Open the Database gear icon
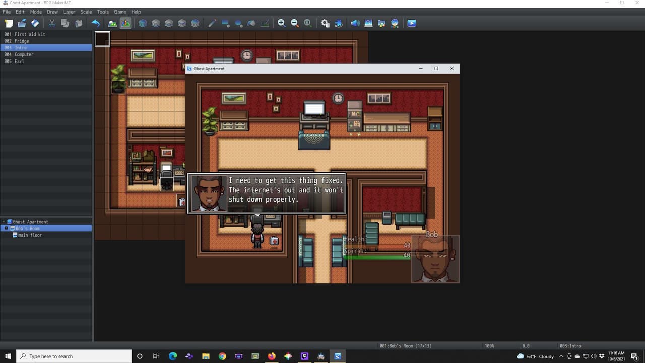This screenshot has height=363, width=645. pos(325,23)
